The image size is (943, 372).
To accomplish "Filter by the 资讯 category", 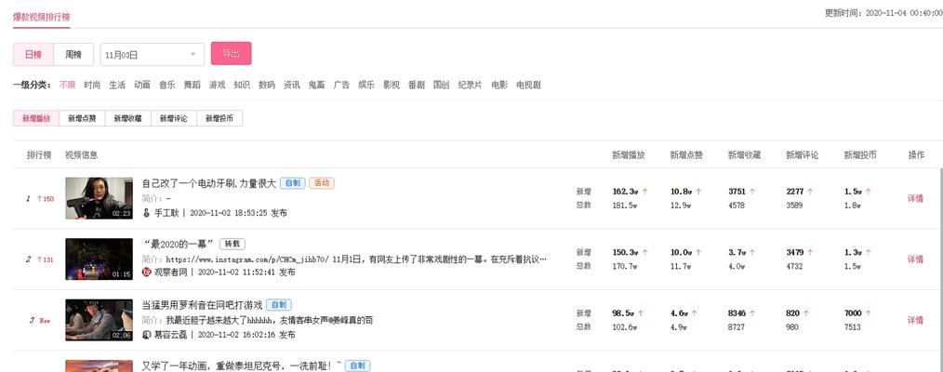I will click(292, 86).
